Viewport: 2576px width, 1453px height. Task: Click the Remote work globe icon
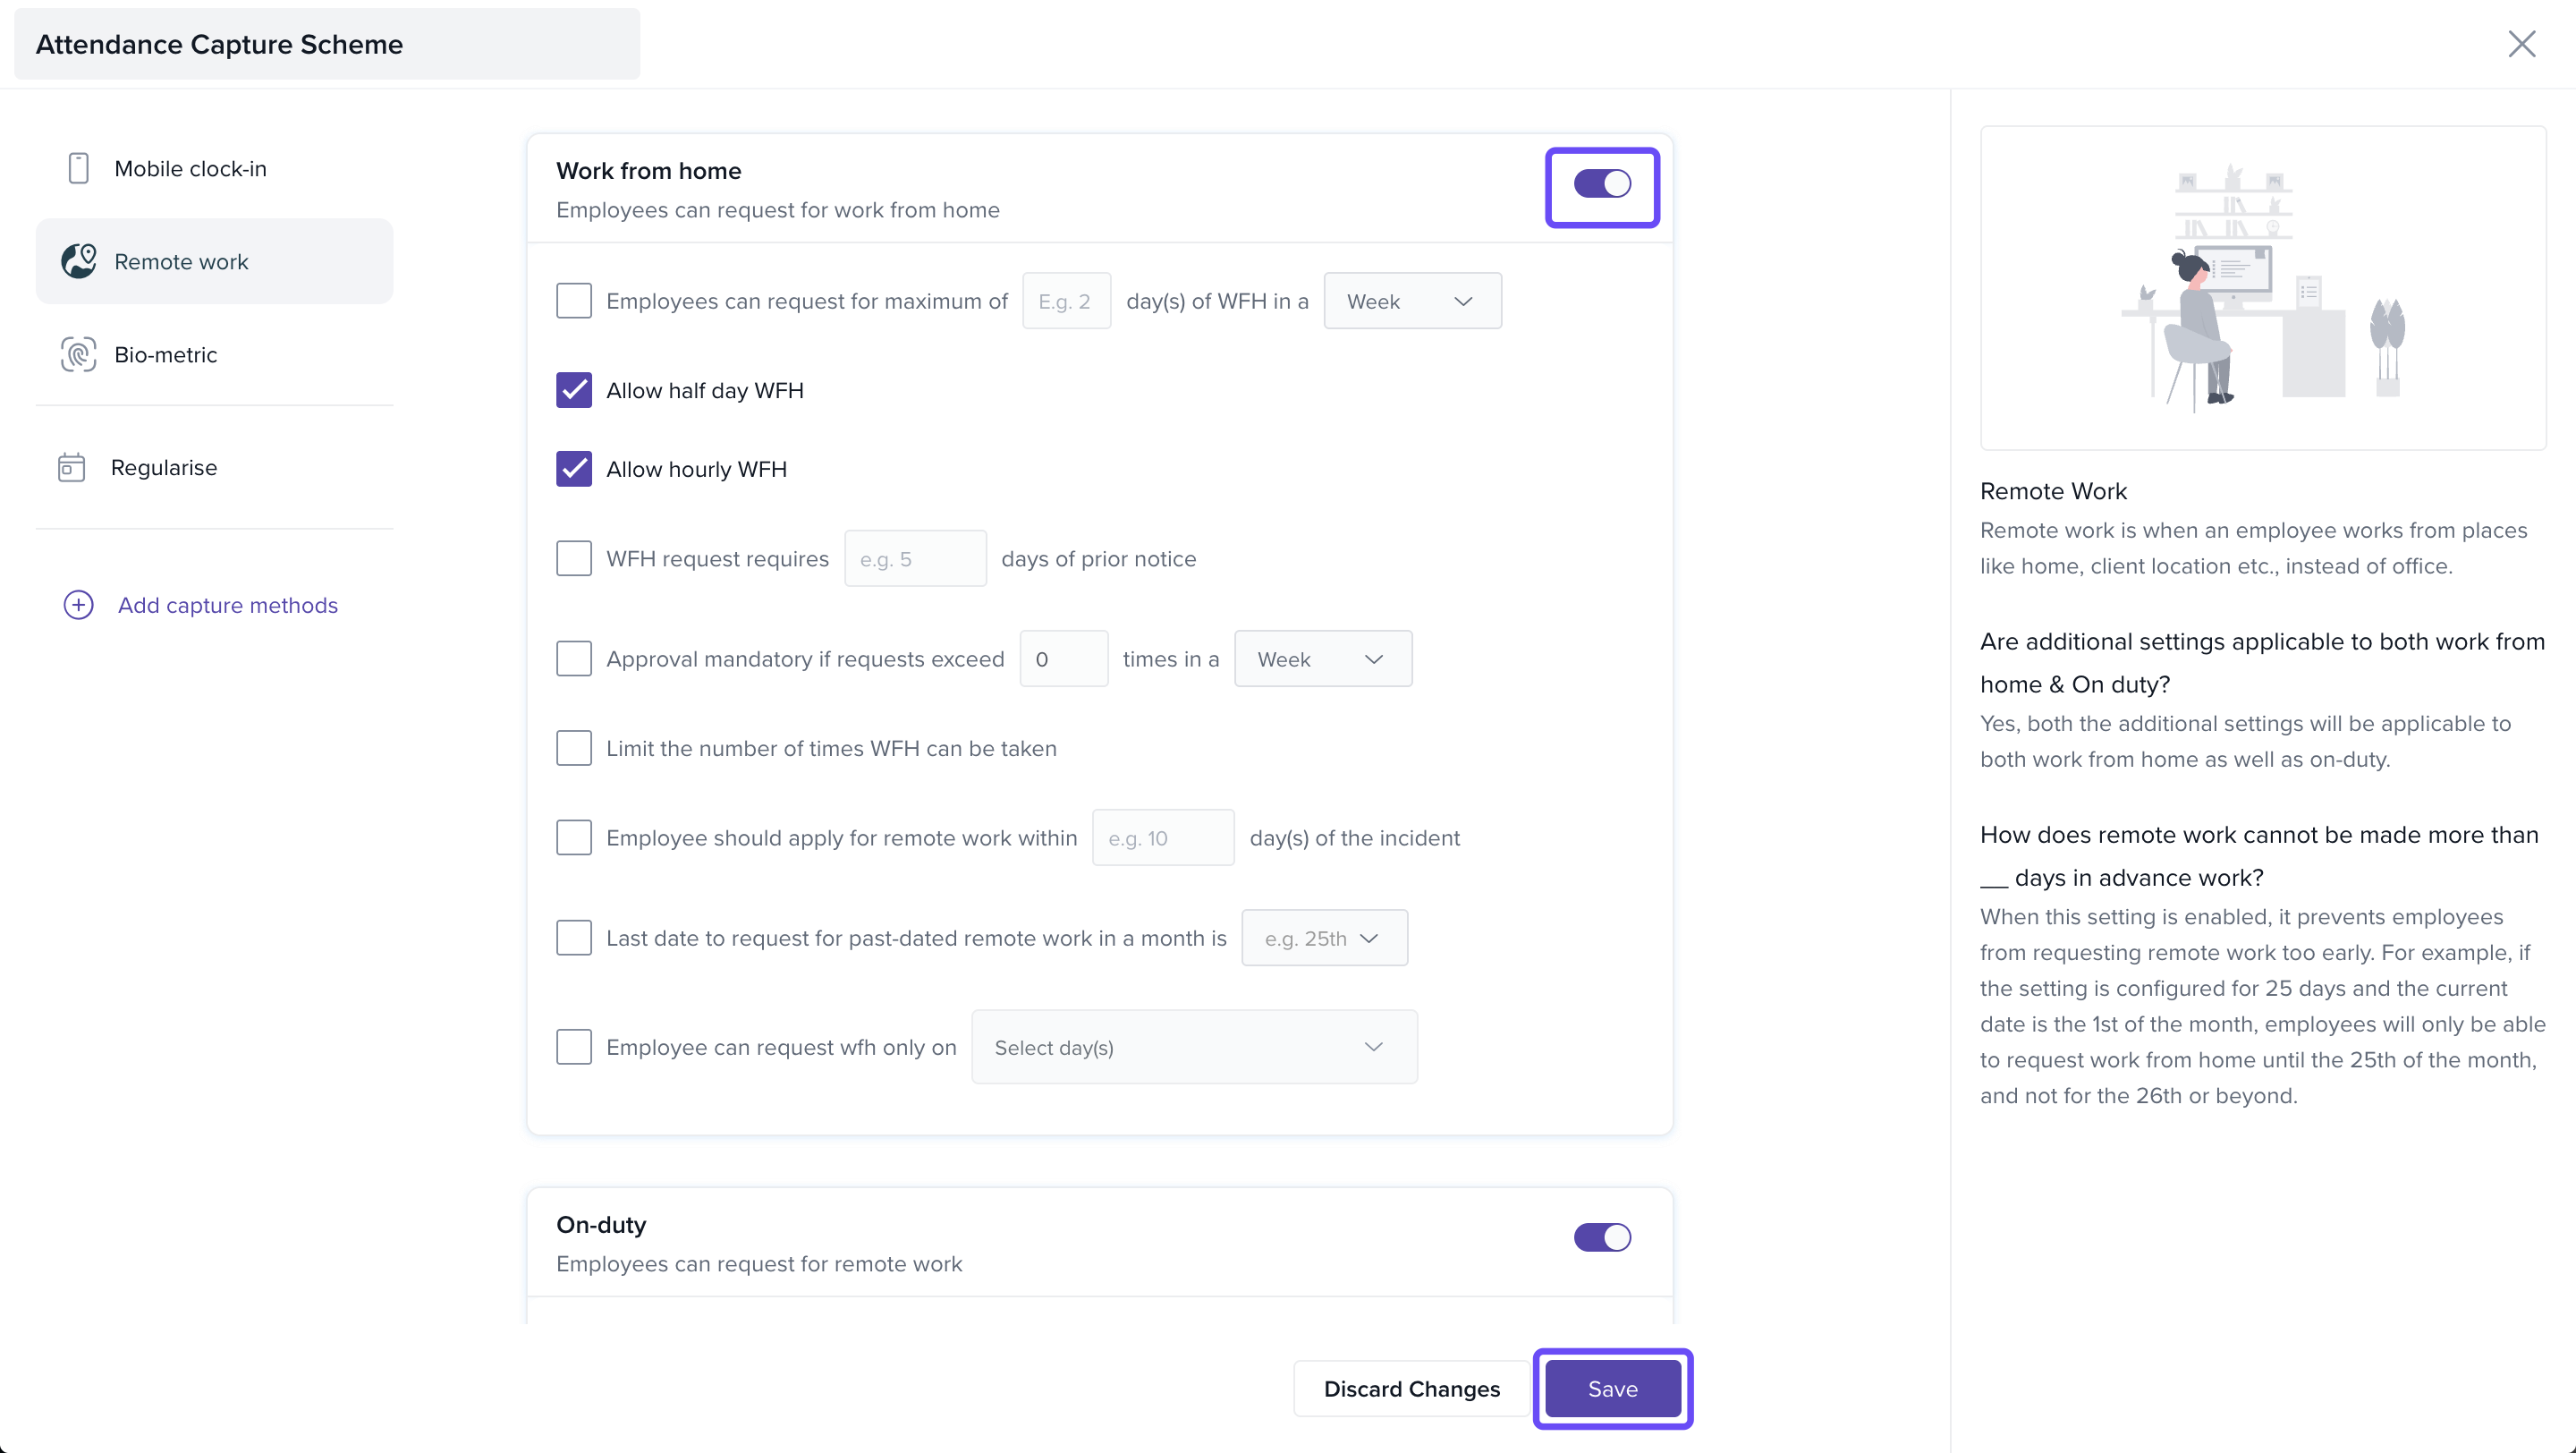(78, 261)
